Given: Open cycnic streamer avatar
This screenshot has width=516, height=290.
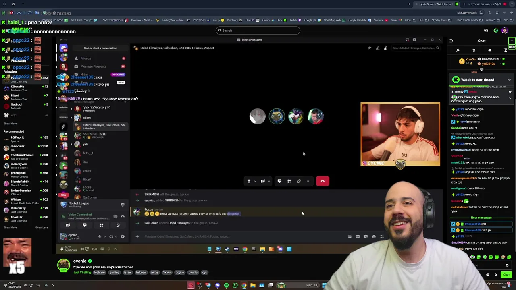Looking at the screenshot, I should [64, 265].
